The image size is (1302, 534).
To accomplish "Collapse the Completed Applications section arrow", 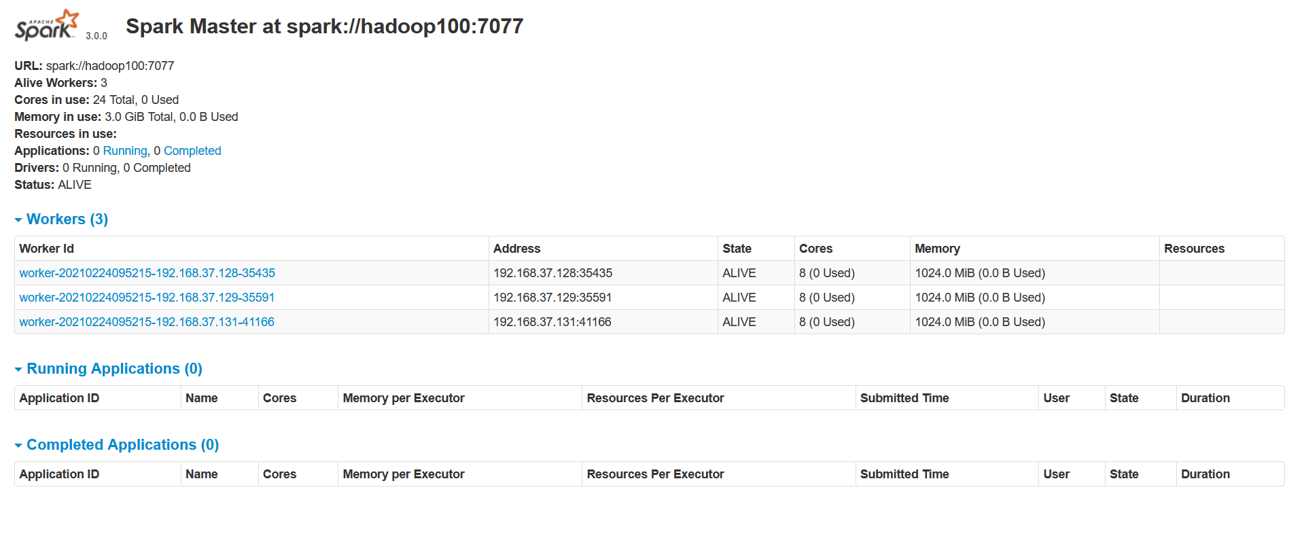I will pos(18,446).
